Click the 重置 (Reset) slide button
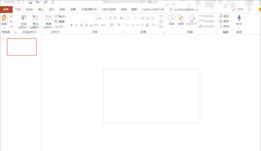This screenshot has width=261, height=151. (x=60, y=22)
